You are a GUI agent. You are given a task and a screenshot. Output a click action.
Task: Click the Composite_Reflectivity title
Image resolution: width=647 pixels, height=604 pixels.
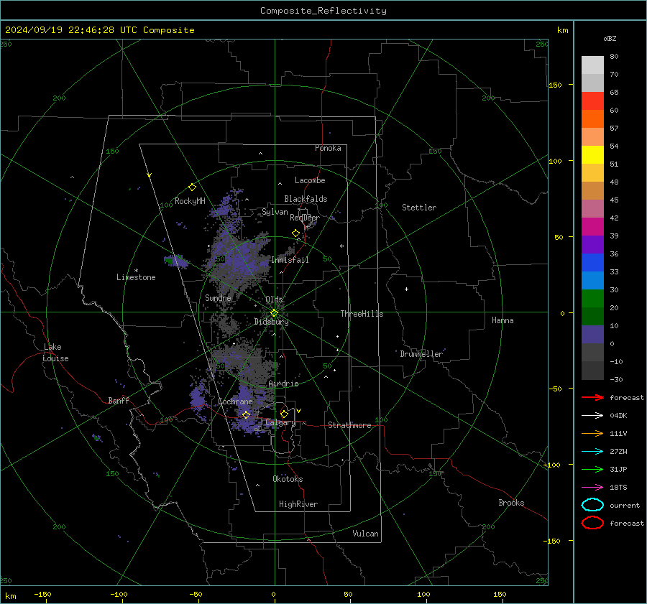[323, 11]
